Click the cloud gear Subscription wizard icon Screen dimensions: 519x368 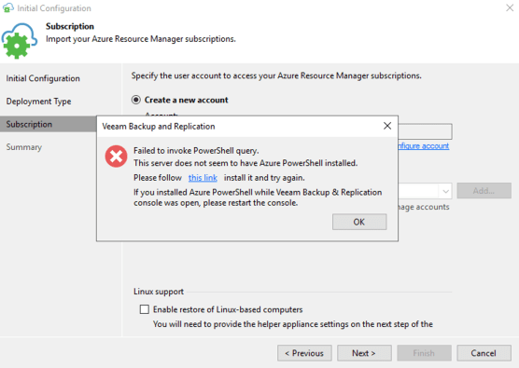click(x=20, y=41)
